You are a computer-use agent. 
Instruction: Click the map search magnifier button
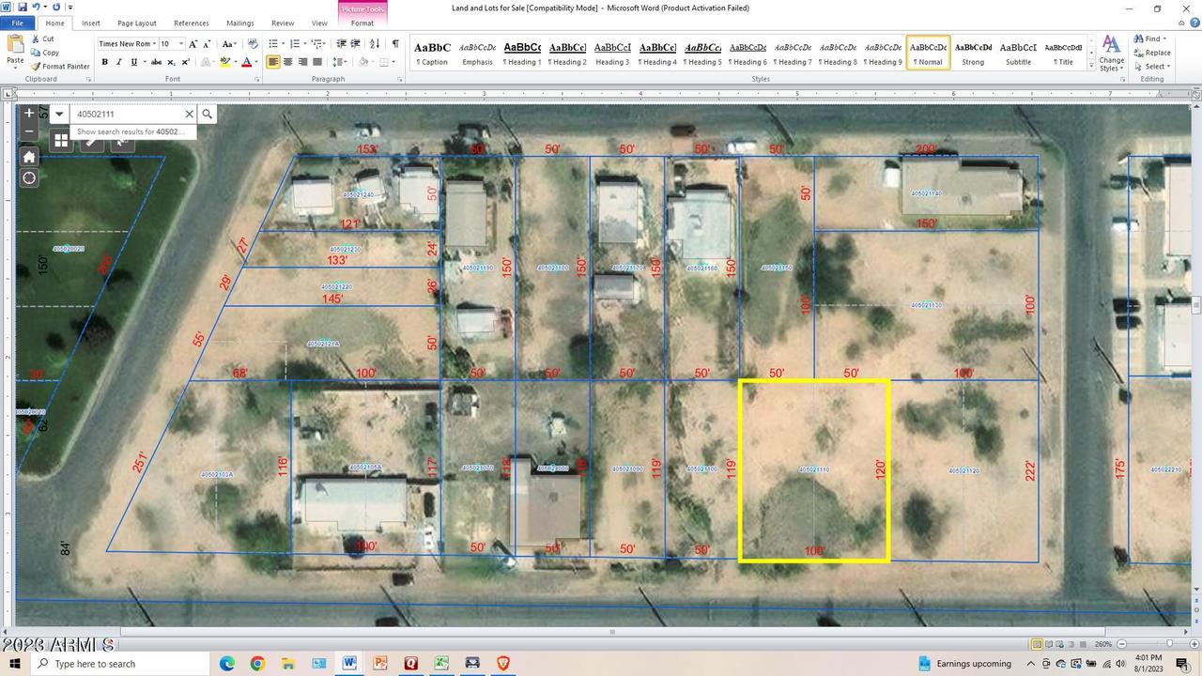208,114
